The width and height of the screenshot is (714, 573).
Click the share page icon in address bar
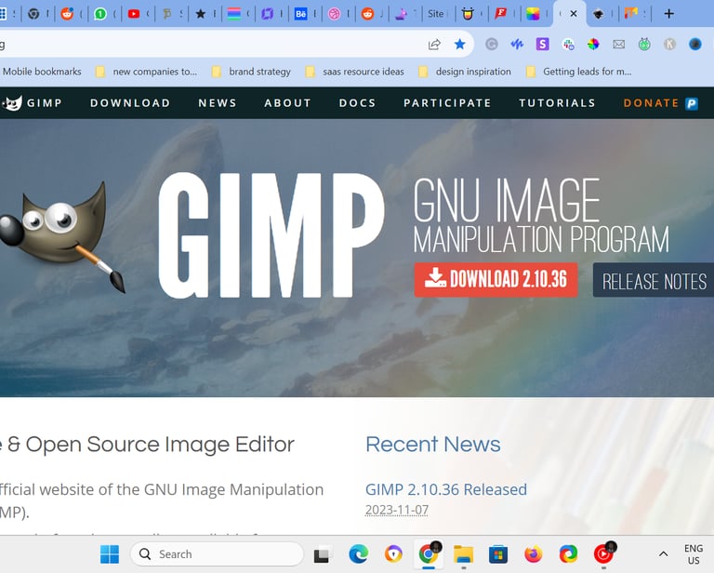pos(434,44)
